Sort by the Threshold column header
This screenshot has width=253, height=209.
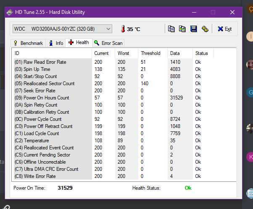(x=153, y=53)
